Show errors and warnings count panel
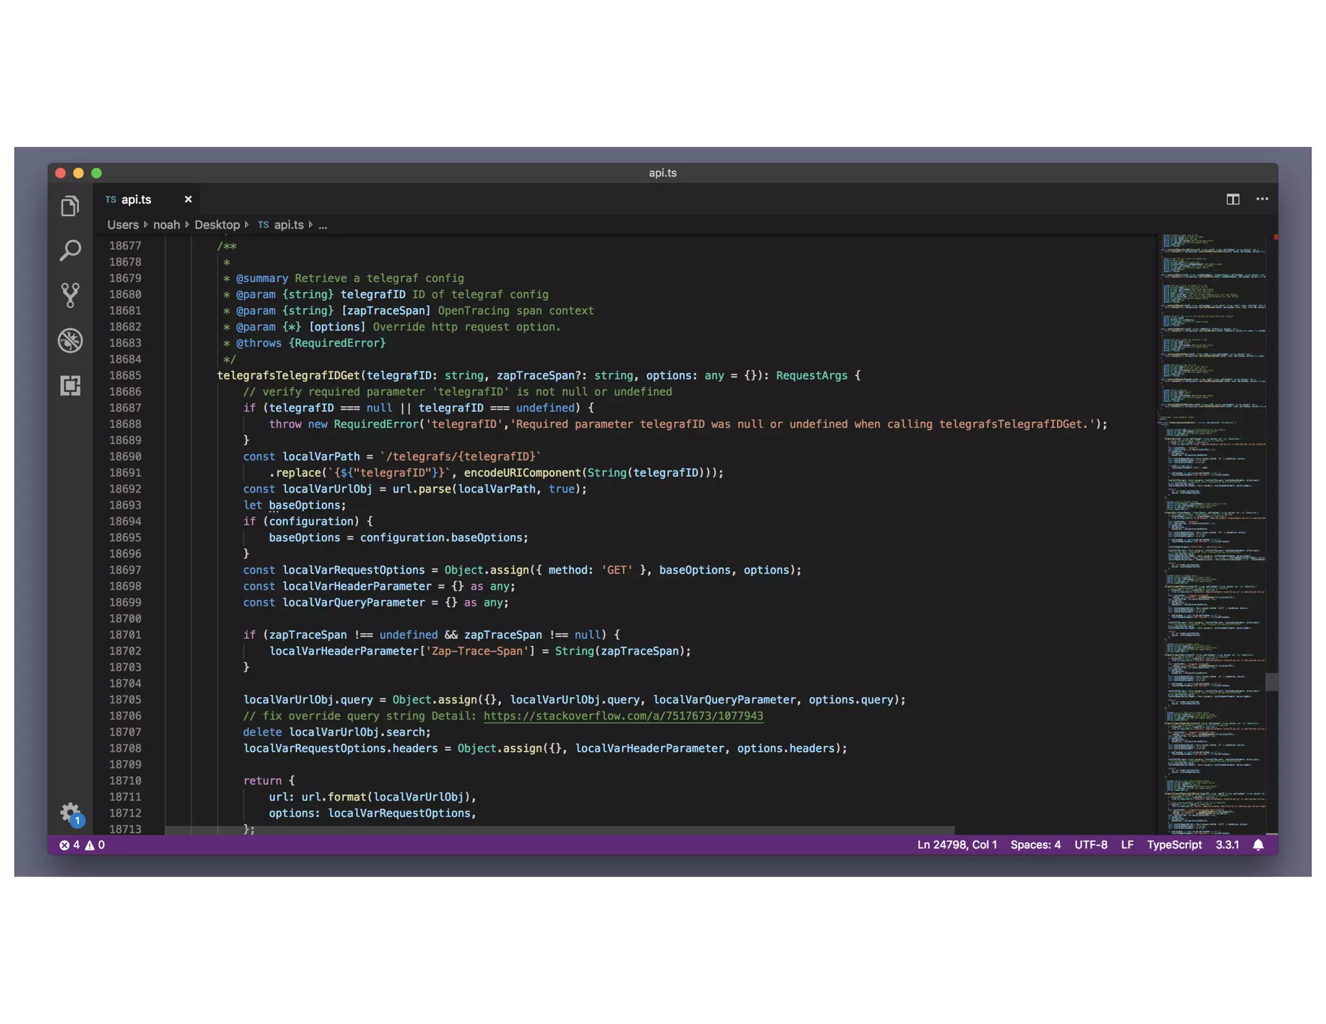Viewport: 1326px width, 1024px height. tap(82, 845)
